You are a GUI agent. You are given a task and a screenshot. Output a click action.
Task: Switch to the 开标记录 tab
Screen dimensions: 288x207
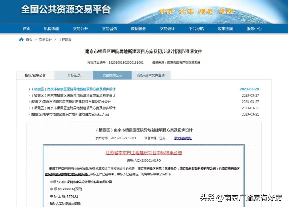coord(73,75)
